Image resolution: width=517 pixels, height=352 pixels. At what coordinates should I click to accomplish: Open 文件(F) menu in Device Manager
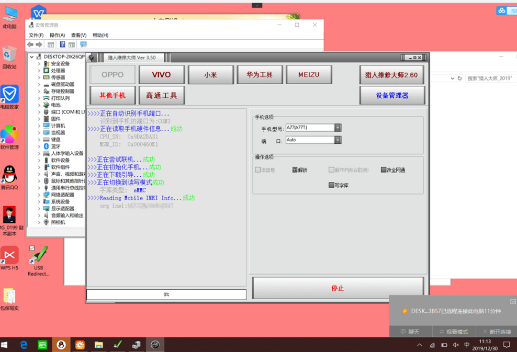(x=36, y=35)
